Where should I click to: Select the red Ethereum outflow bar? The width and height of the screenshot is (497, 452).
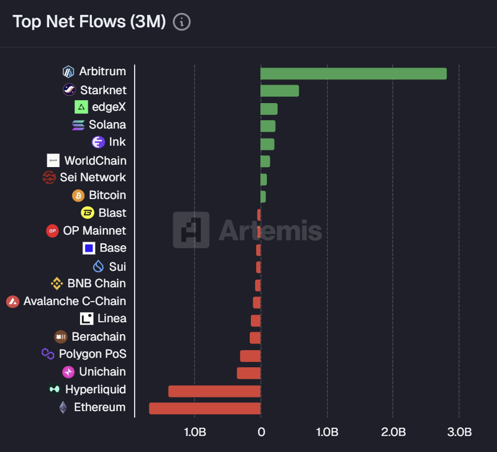pyautogui.click(x=204, y=408)
